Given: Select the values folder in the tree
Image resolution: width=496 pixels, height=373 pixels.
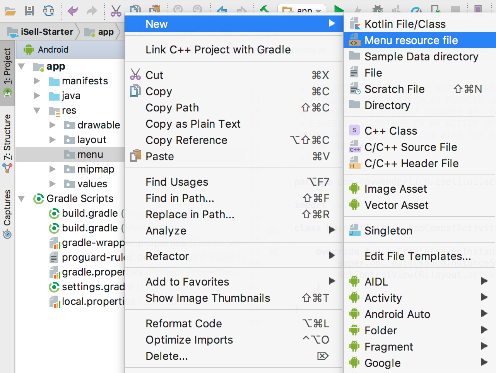Looking at the screenshot, I should pyautogui.click(x=92, y=184).
